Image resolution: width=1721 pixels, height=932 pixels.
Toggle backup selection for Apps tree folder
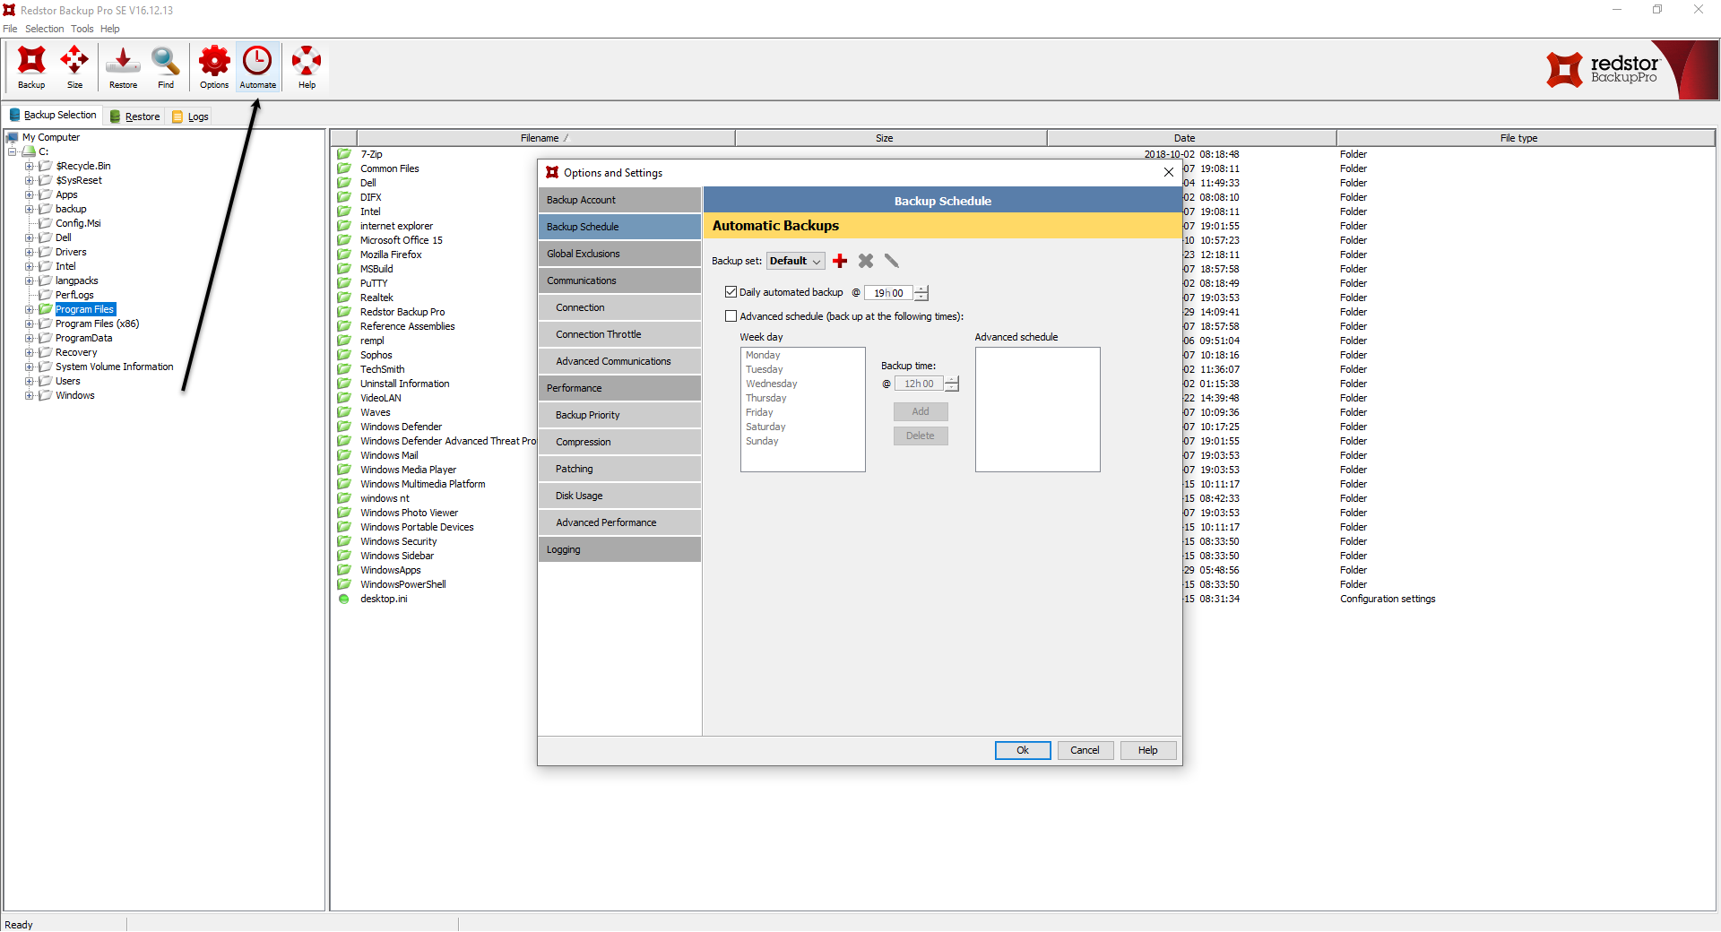[45, 194]
